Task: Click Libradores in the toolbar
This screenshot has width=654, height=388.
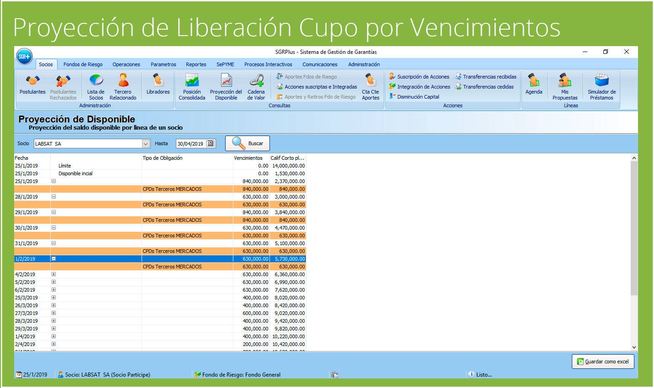Action: point(158,87)
